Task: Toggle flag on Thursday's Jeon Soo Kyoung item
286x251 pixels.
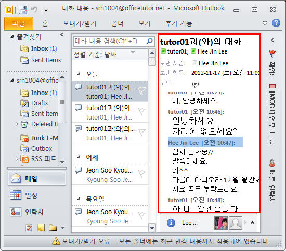Action: [x=142, y=215]
